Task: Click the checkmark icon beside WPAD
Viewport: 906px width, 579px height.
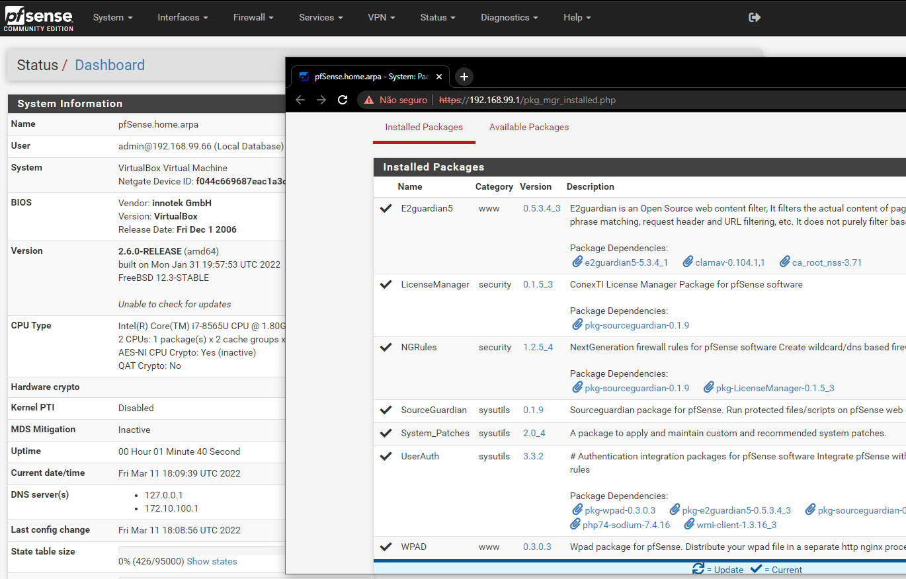Action: [386, 547]
